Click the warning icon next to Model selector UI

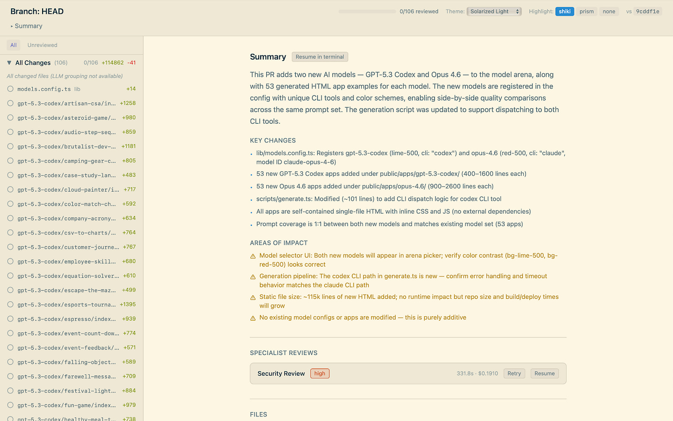(253, 256)
